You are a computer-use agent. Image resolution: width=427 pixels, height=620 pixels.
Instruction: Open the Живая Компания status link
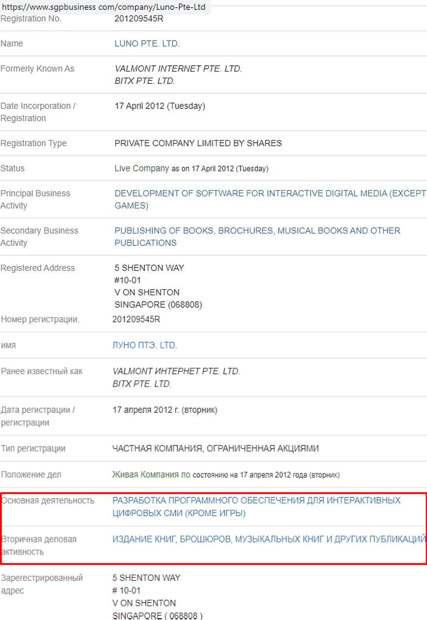[151, 475]
